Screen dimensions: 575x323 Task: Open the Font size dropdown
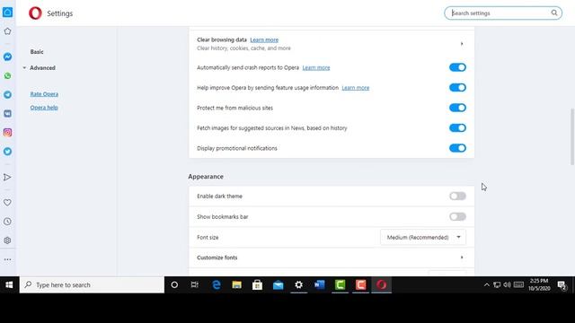click(423, 237)
